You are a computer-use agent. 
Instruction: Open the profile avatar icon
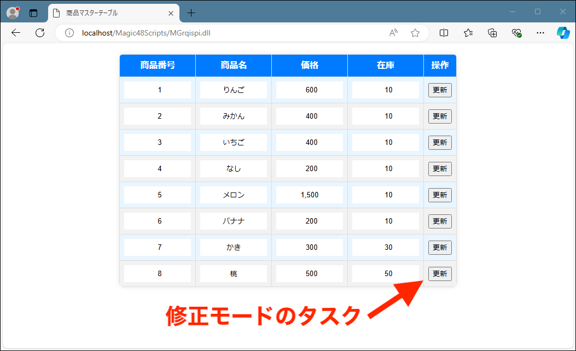tap(13, 13)
